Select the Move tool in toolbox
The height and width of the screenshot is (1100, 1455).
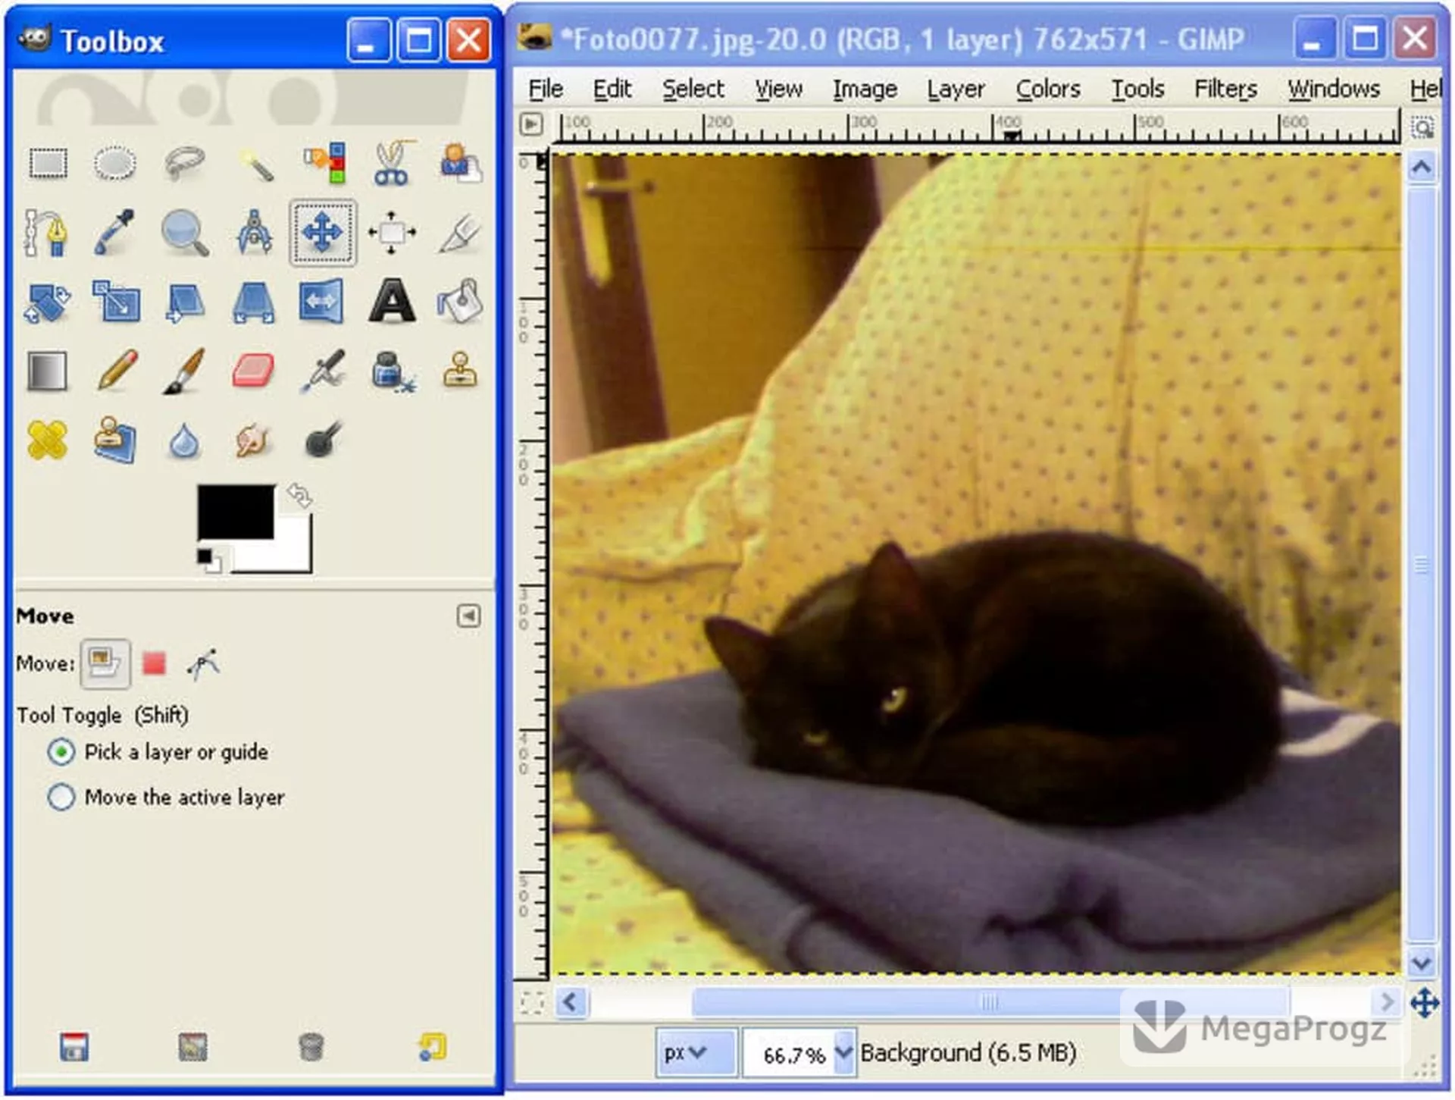[x=323, y=232]
